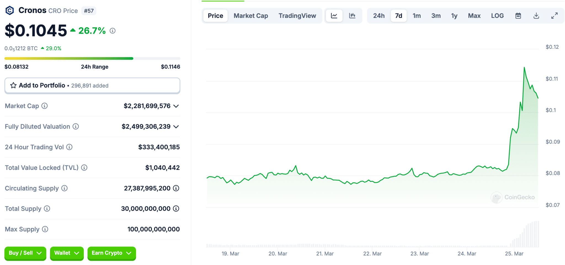Click the 29.0% BTC change text

pos(54,48)
